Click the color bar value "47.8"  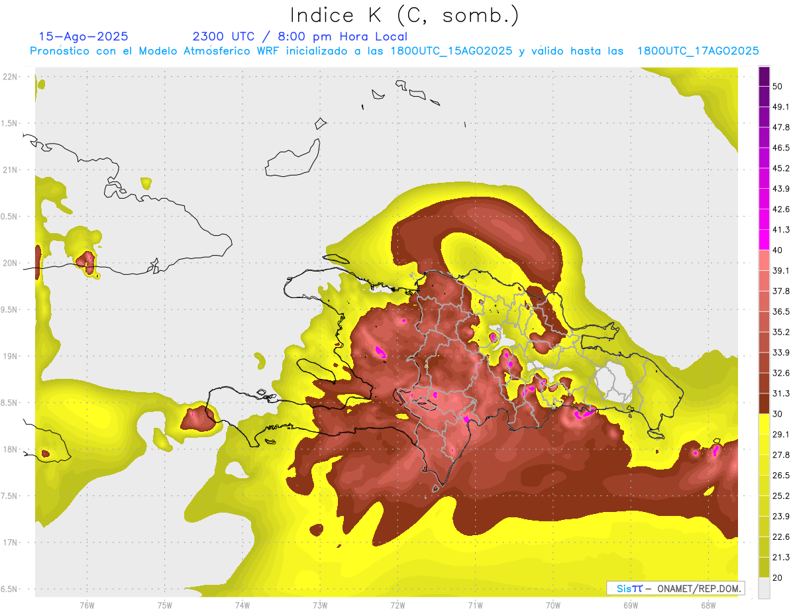pyautogui.click(x=781, y=127)
